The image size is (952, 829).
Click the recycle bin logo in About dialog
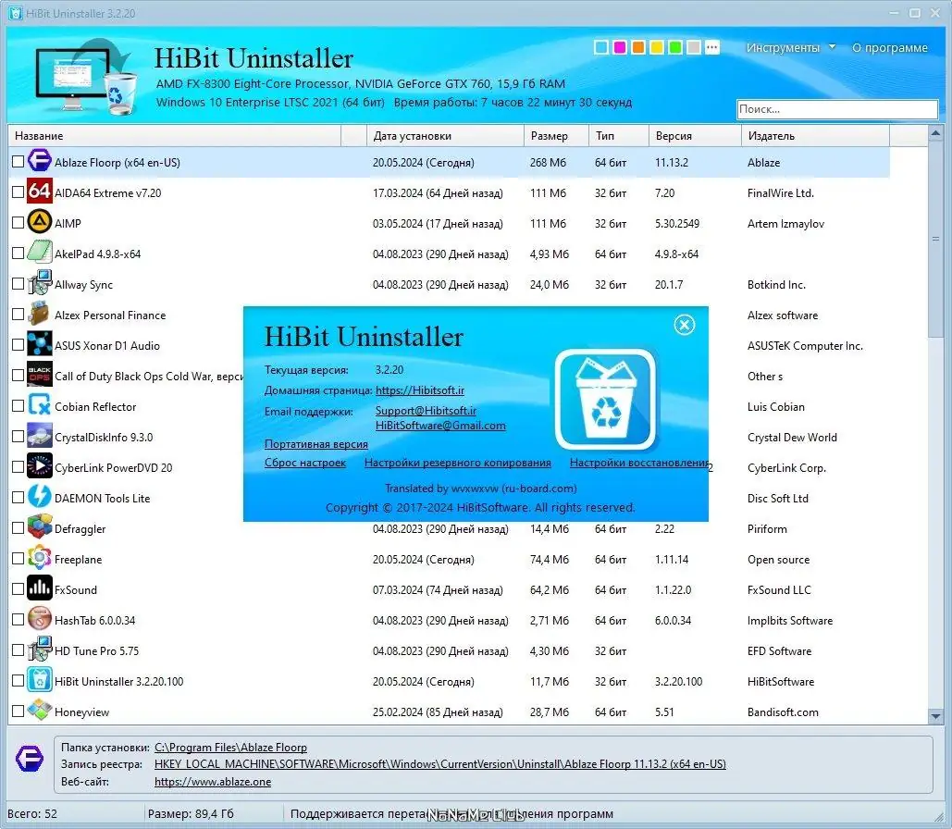point(606,400)
